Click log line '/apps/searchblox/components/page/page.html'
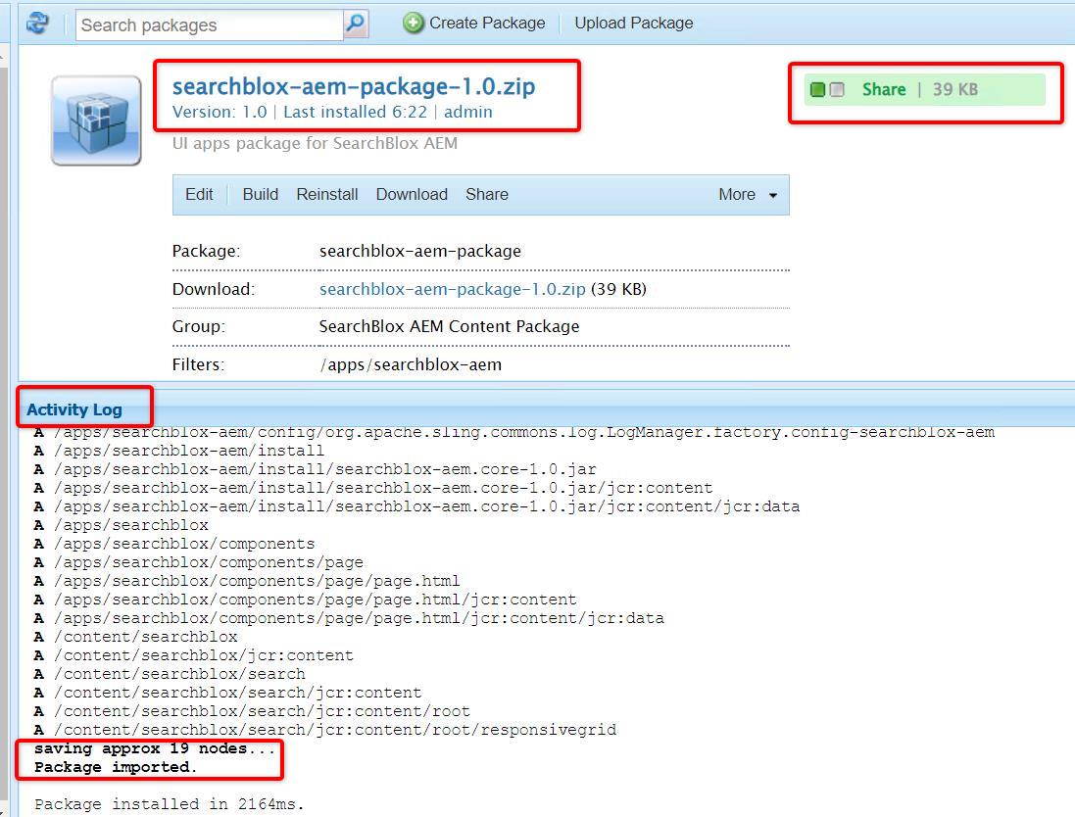The image size is (1075, 817). pyautogui.click(x=257, y=581)
